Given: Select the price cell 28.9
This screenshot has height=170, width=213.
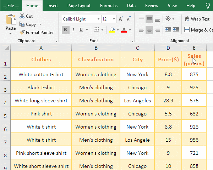Looking at the screenshot, I should [168, 101].
